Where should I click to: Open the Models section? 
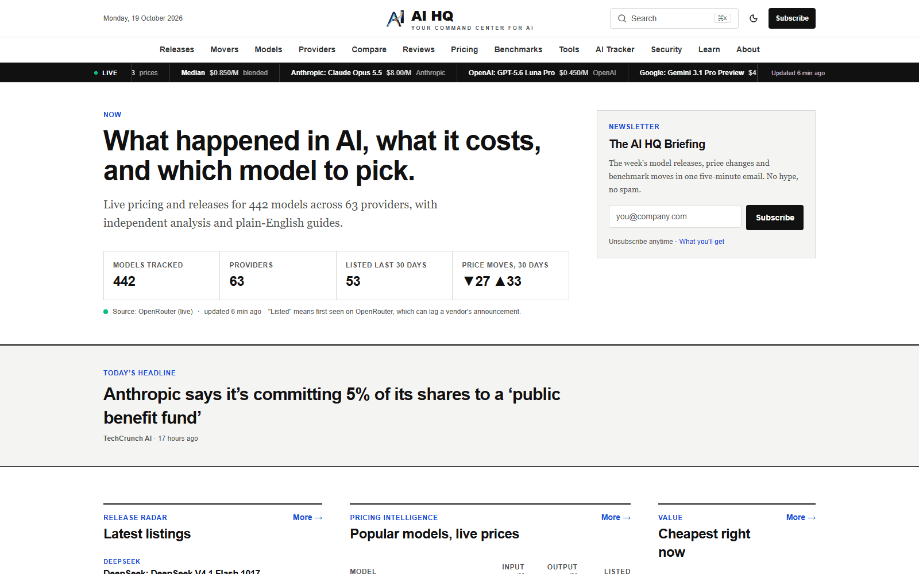point(268,49)
